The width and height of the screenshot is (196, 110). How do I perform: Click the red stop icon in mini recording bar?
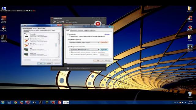[x=34, y=11]
